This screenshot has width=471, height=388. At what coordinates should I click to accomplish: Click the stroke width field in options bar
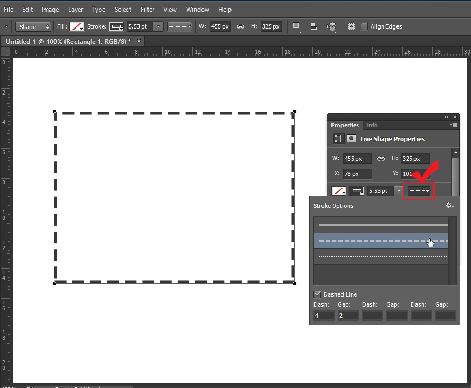pyautogui.click(x=140, y=26)
